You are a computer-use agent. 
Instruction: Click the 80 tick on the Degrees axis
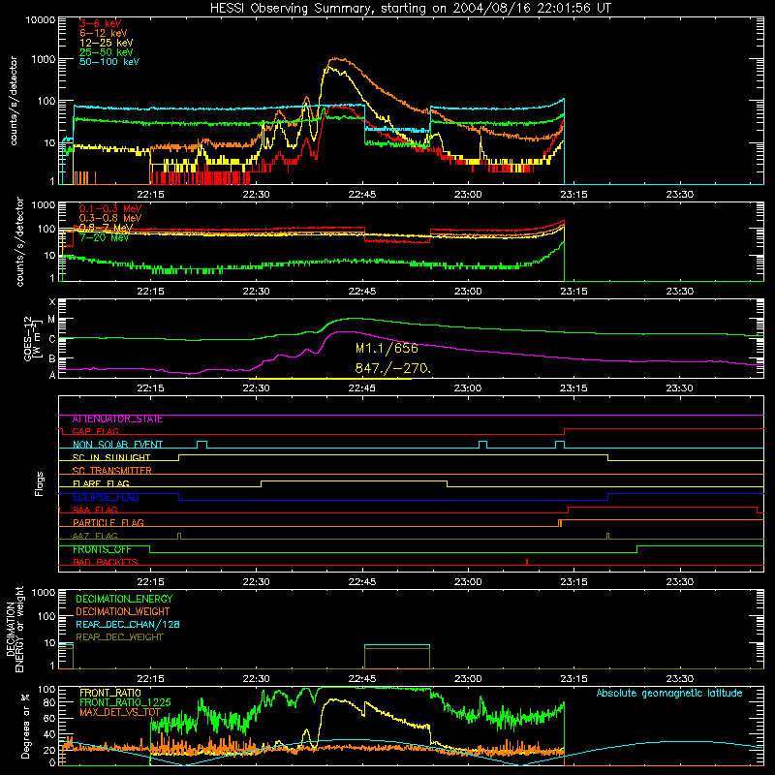pyautogui.click(x=49, y=702)
